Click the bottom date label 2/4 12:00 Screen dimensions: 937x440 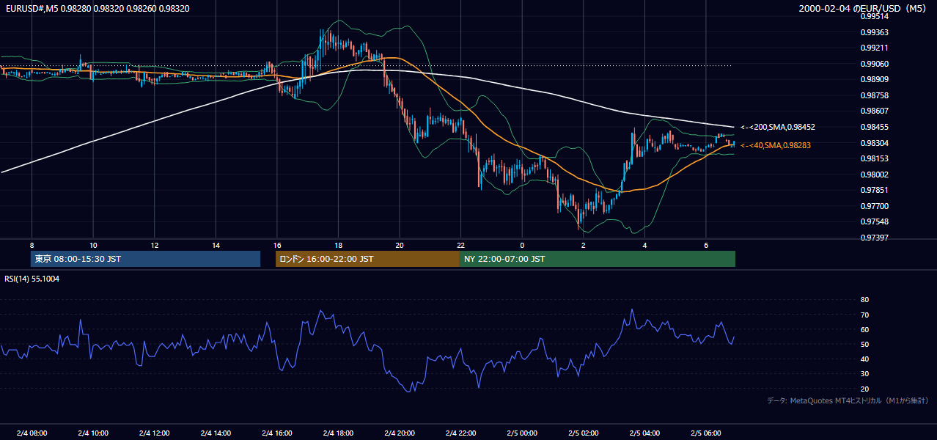tap(154, 433)
